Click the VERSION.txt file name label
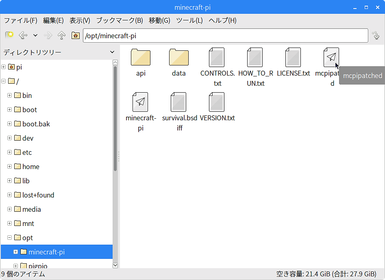 point(217,118)
